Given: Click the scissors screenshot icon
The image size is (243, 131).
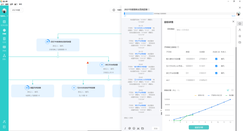Looking at the screenshot, I should [x=138, y=128].
